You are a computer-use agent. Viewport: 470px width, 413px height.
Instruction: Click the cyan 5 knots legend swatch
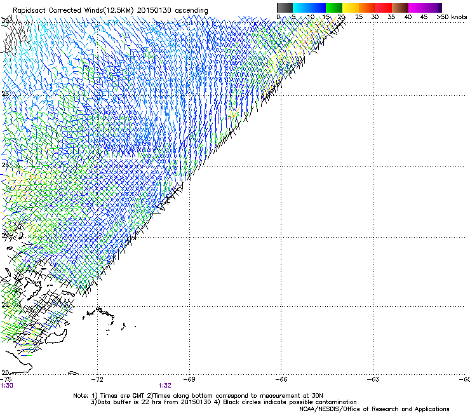(301, 8)
